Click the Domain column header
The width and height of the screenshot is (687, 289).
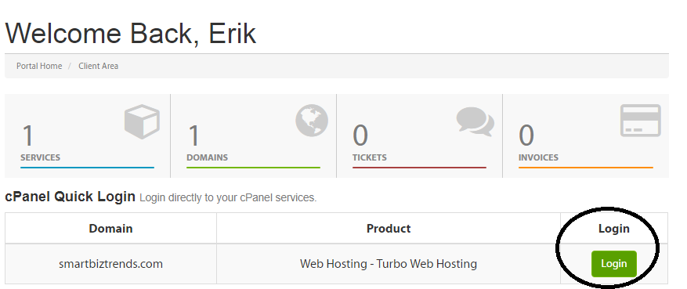point(111,229)
